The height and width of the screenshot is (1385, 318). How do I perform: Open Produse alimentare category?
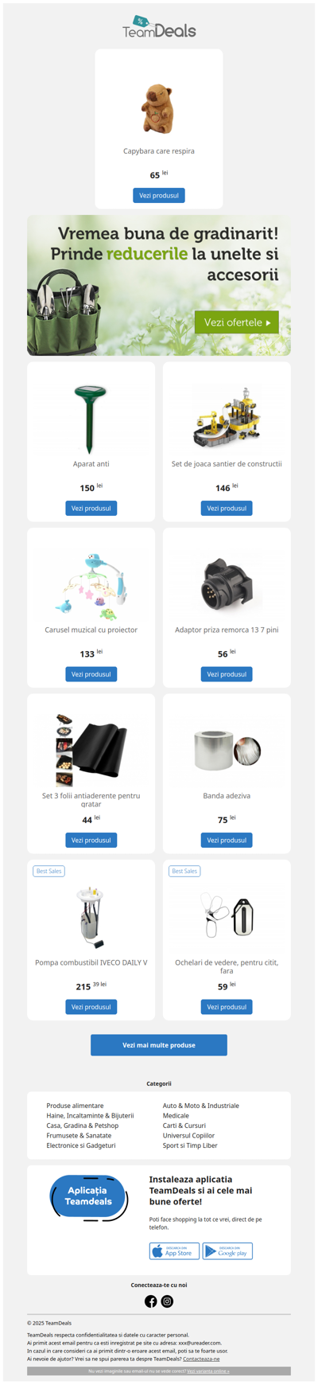pyautogui.click(x=75, y=1106)
